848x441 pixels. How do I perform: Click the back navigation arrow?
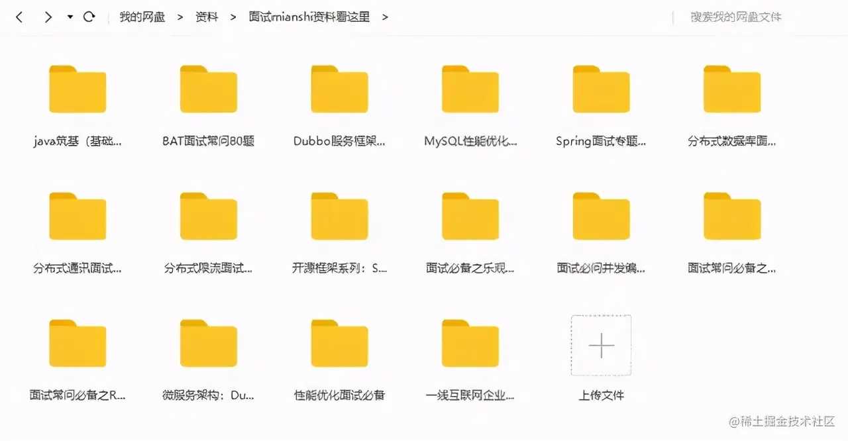pyautogui.click(x=19, y=17)
